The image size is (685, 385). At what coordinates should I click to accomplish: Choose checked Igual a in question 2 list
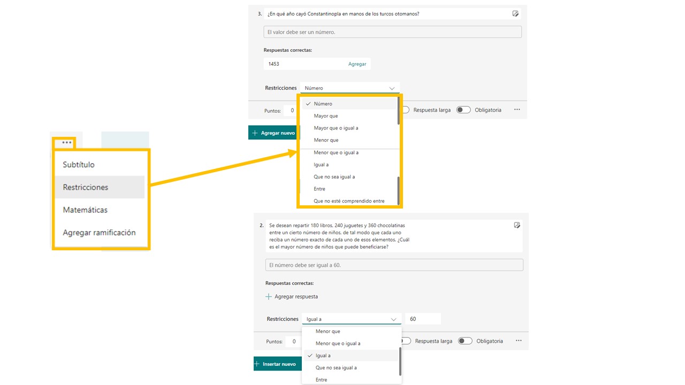[x=351, y=356]
